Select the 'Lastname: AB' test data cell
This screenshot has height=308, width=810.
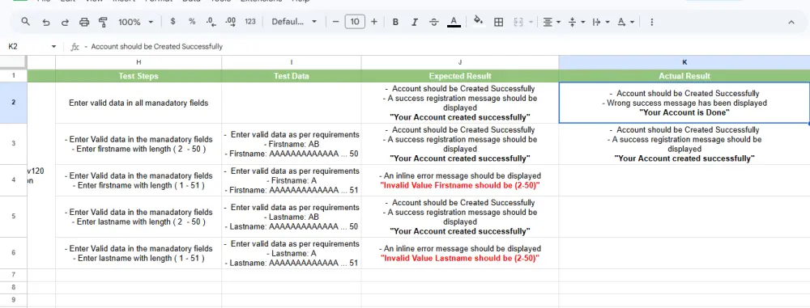[x=292, y=217]
